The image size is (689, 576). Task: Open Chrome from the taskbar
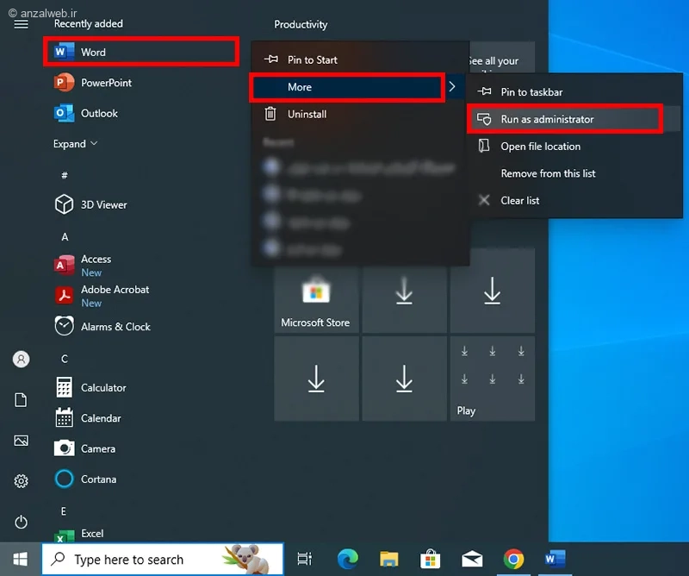[515, 559]
